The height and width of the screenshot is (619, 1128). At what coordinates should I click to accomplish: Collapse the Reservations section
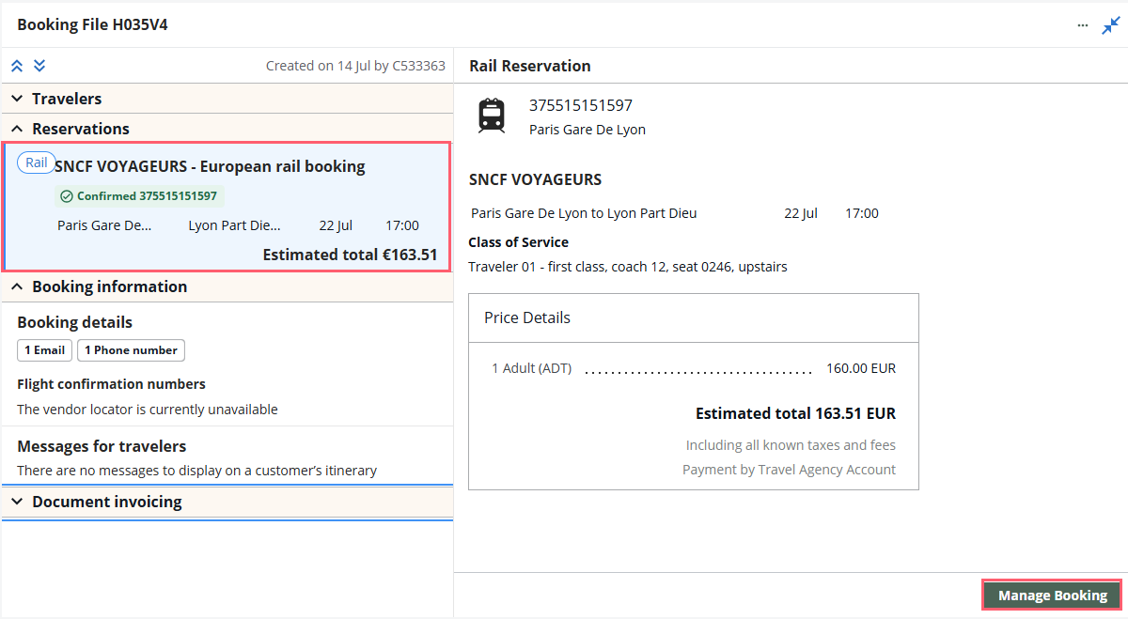[227, 129]
